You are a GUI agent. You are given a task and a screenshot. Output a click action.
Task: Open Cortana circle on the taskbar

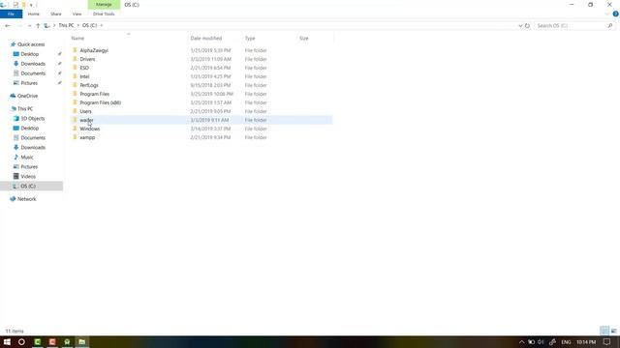[x=21, y=342]
